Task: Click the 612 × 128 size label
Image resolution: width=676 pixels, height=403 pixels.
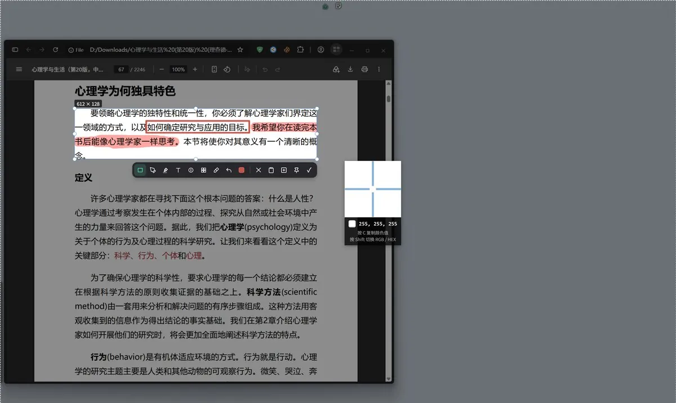Action: (x=88, y=104)
